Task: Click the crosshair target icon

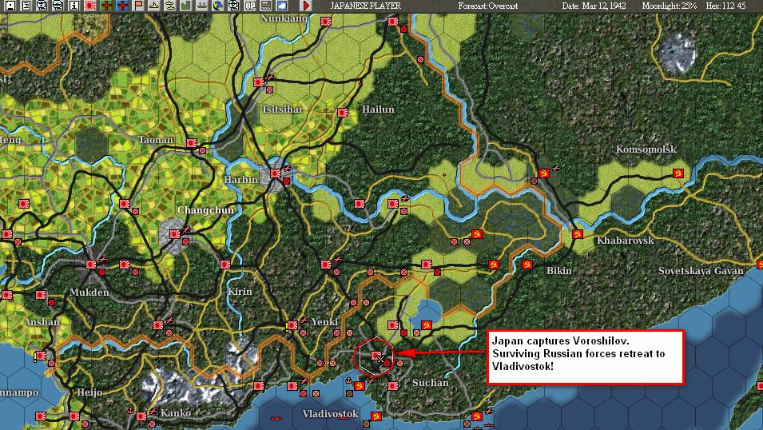Action: click(234, 6)
